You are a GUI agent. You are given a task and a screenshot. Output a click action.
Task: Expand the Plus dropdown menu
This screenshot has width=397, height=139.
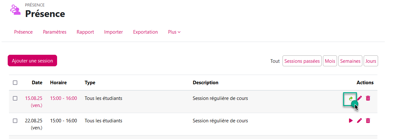pyautogui.click(x=174, y=32)
